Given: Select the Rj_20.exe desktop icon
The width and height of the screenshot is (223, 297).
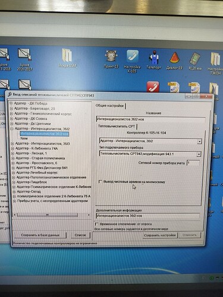Looking at the screenshot, I should tap(195, 62).
